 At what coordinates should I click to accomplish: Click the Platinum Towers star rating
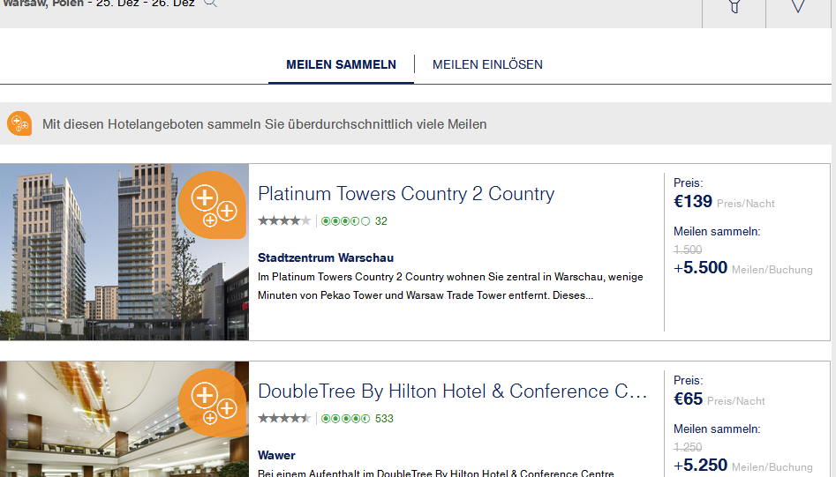(284, 221)
